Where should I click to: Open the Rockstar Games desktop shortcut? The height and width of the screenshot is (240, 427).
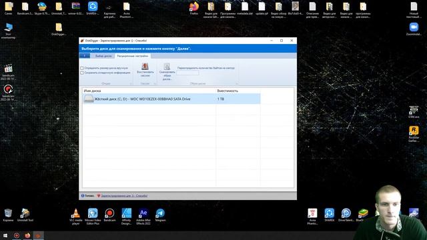414,134
